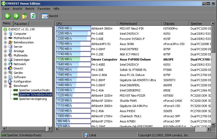Click the green Back arrow button
The image size is (217, 139).
(7, 16)
